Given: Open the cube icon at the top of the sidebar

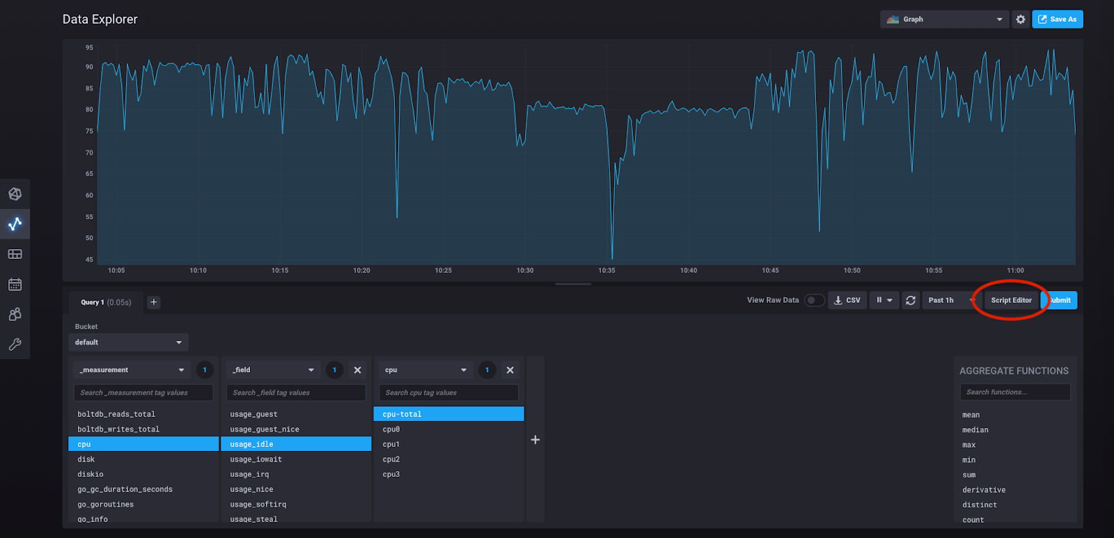Looking at the screenshot, I should [15, 194].
